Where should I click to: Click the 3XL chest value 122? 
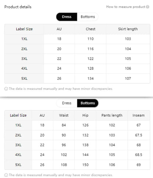[90, 59]
